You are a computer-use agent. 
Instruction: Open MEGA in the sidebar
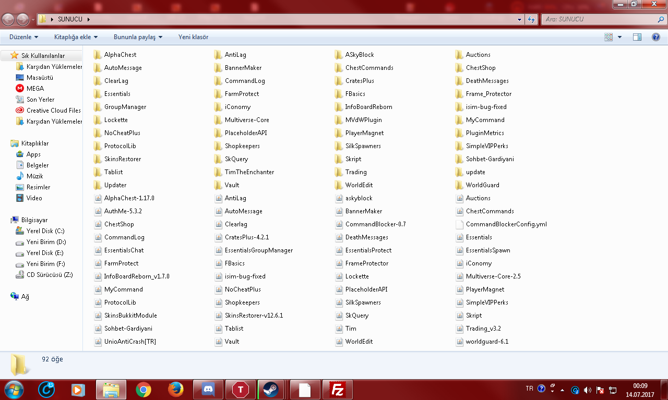pos(35,89)
